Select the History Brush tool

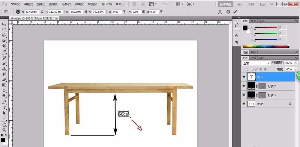(x=4, y=74)
